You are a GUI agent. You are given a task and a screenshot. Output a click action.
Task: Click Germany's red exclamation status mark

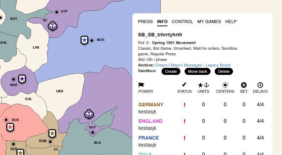185,105
